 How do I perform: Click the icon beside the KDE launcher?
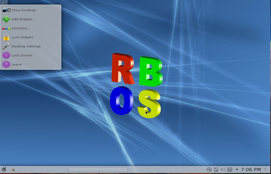pyautogui.click(x=13, y=170)
